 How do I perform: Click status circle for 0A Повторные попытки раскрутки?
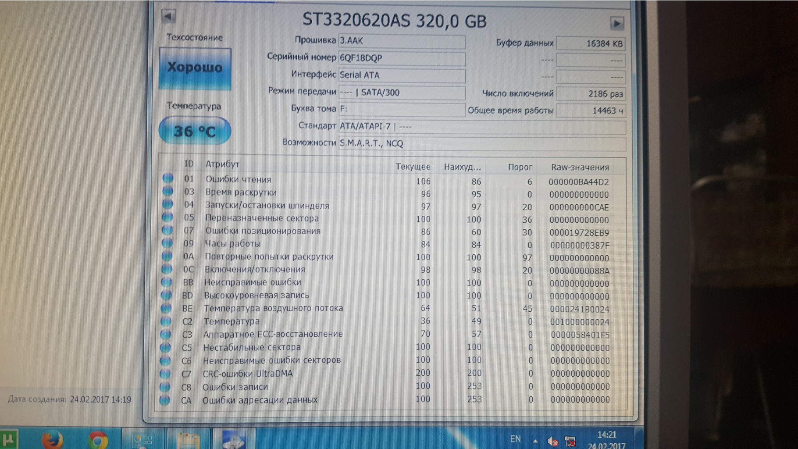click(167, 256)
